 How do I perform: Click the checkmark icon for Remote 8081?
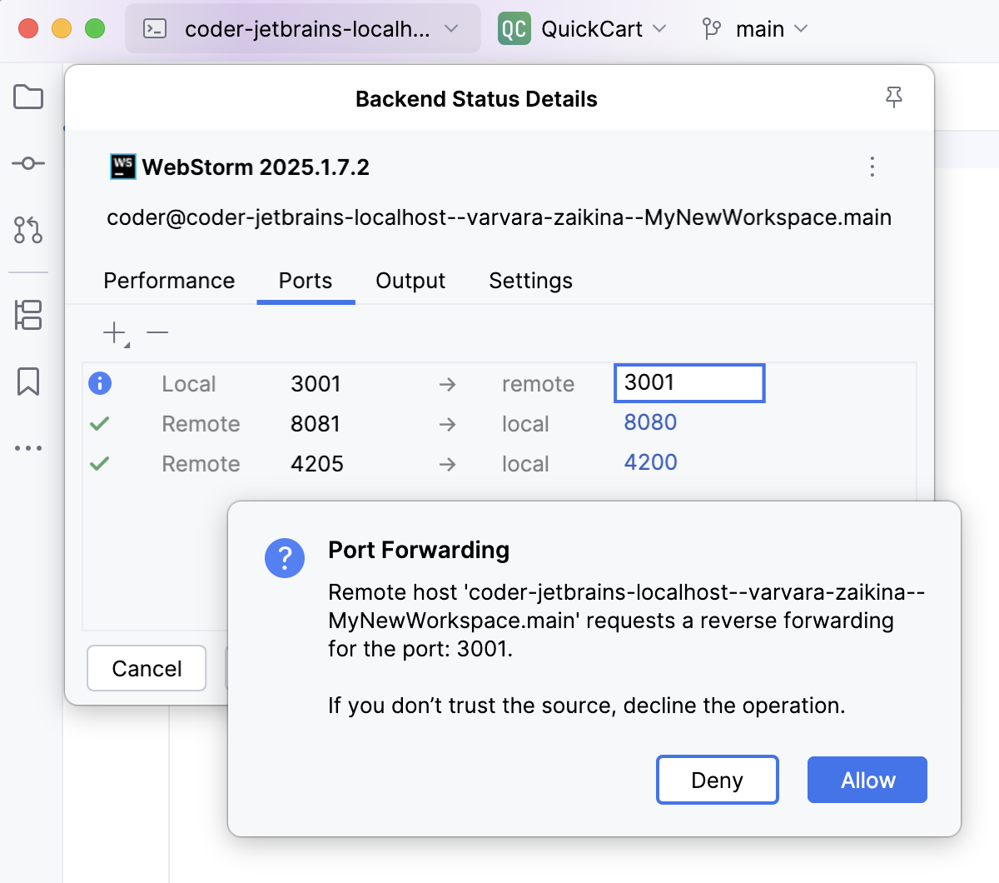(100, 423)
